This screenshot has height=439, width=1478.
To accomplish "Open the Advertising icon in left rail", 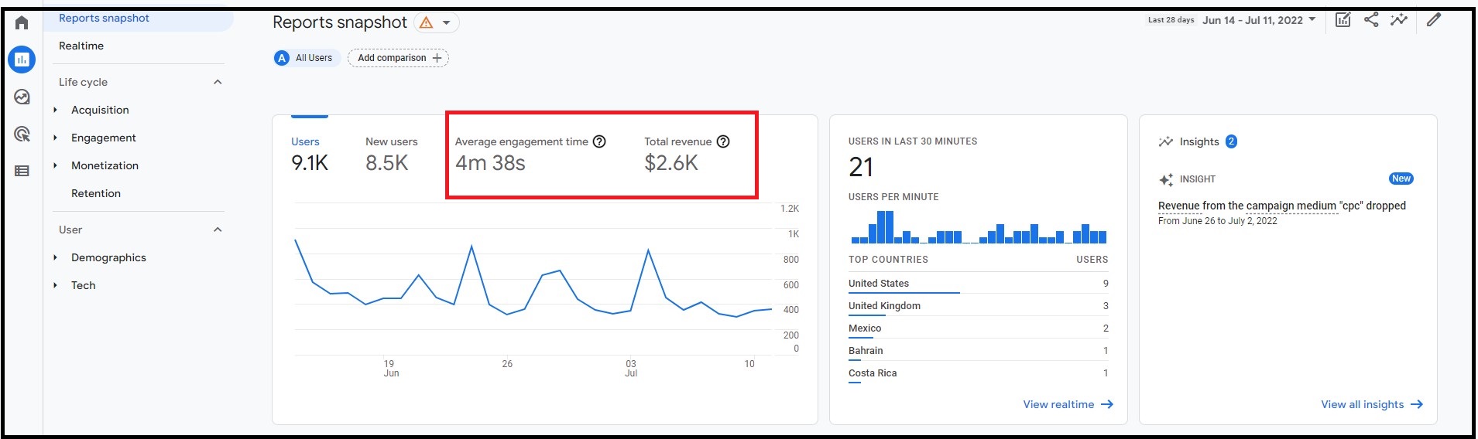I will [x=22, y=134].
